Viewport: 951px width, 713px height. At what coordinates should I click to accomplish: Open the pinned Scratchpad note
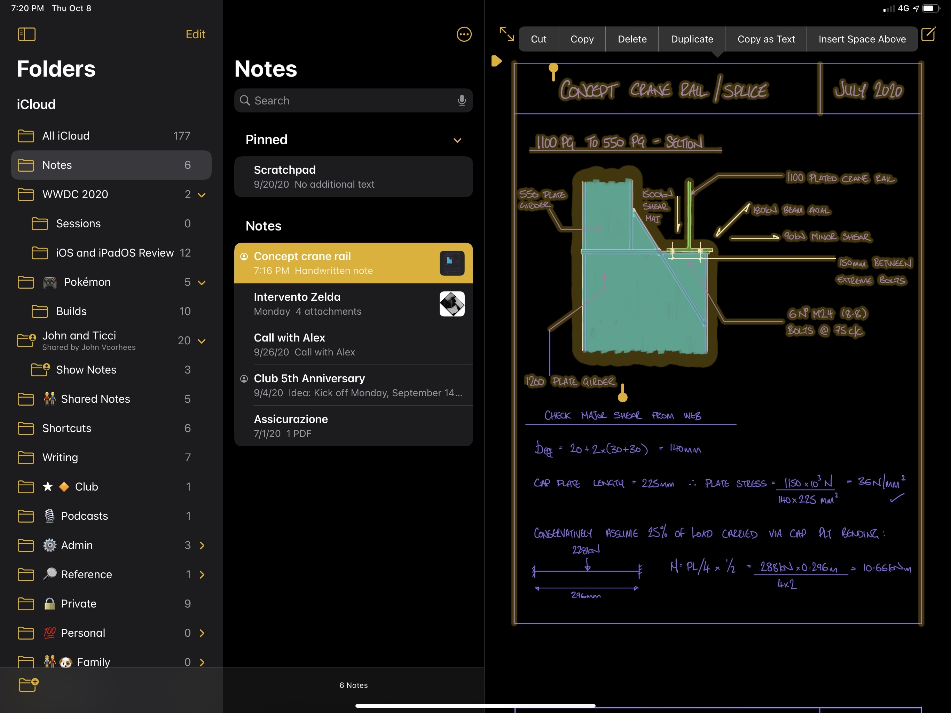[x=353, y=177]
